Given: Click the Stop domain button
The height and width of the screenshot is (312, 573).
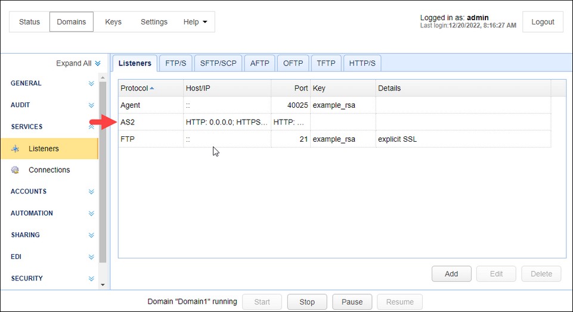Looking at the screenshot, I should (307, 302).
